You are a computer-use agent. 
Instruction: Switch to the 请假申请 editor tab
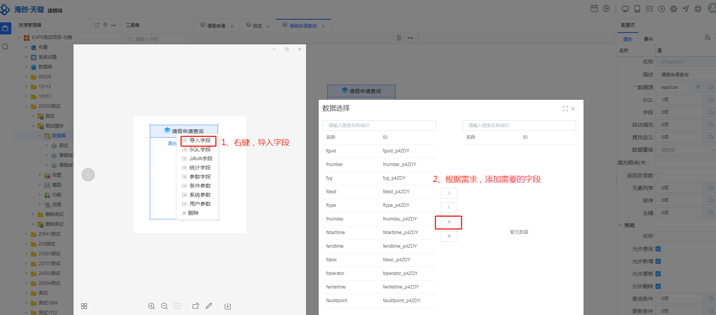point(216,26)
